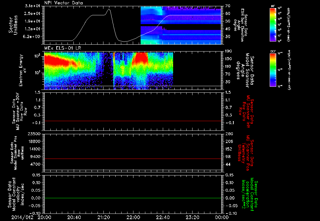Click the '22:00' time axis label
Image resolution: width=320 pixels, height=221 pixels.
pyautogui.click(x=133, y=217)
